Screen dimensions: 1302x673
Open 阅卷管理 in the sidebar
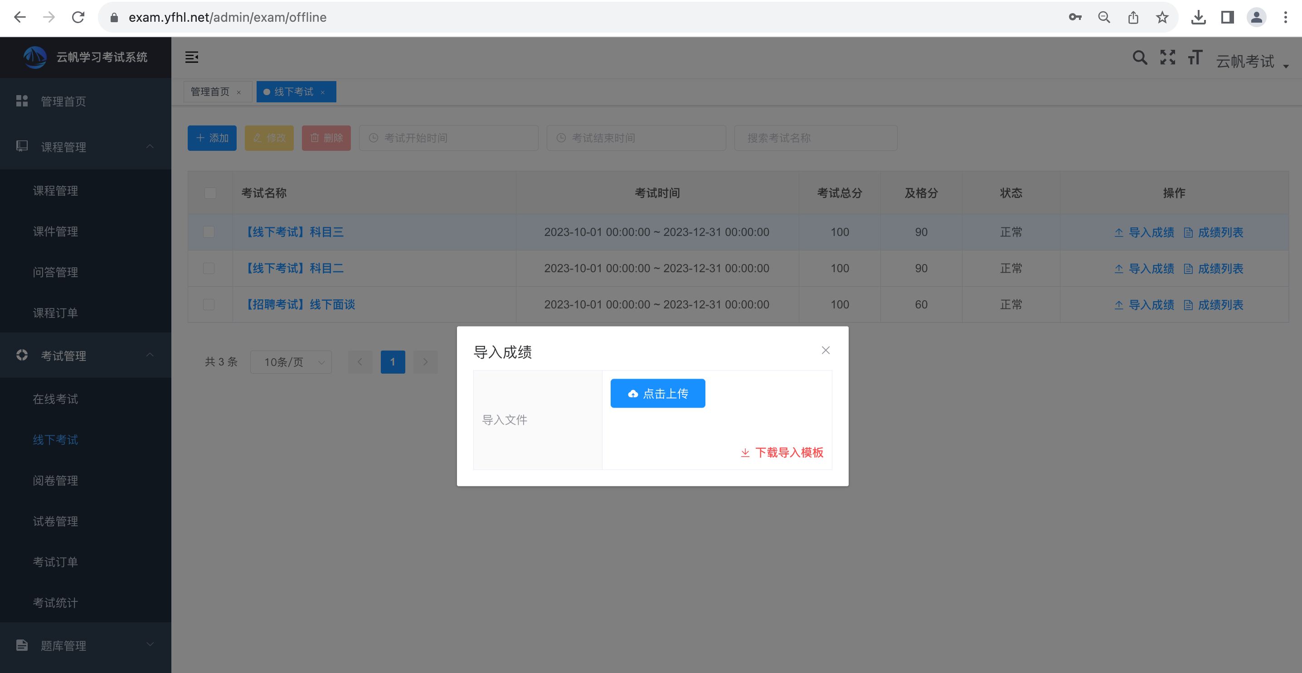coord(56,481)
